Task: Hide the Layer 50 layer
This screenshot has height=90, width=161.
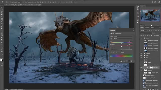Action: (x=141, y=70)
